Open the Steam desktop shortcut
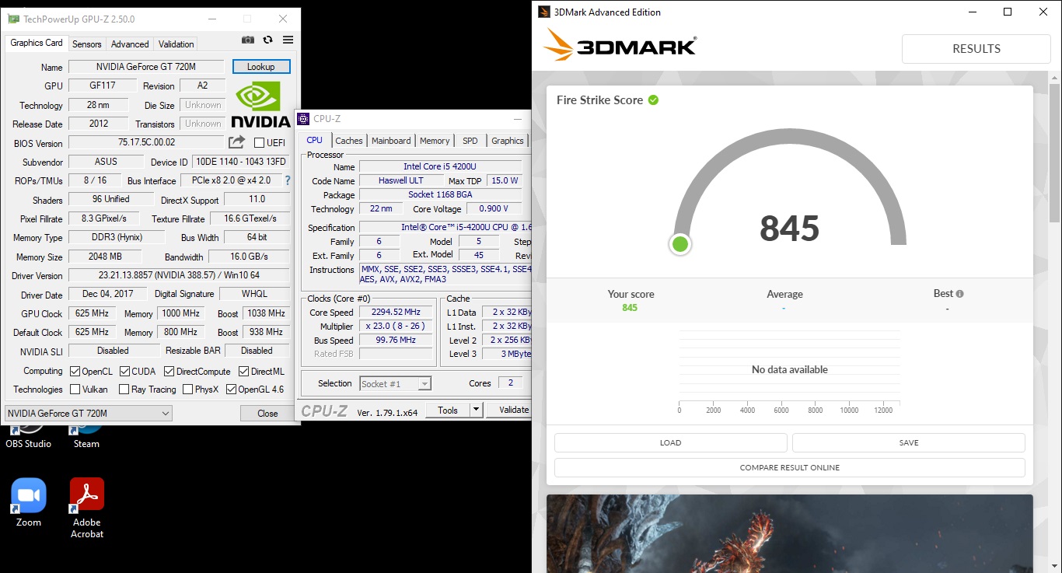1062x573 pixels. (86, 436)
